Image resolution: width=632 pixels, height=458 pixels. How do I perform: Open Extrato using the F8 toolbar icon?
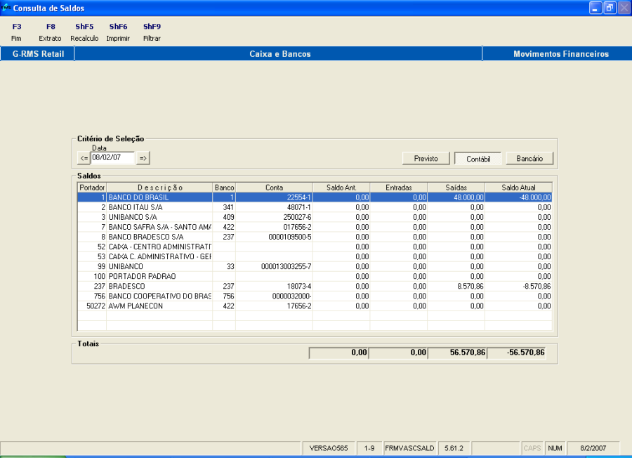[x=50, y=32]
